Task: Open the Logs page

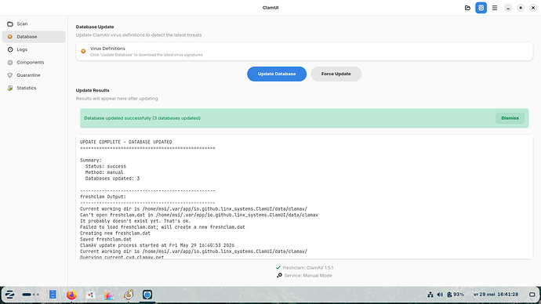Action: [x=34, y=49]
